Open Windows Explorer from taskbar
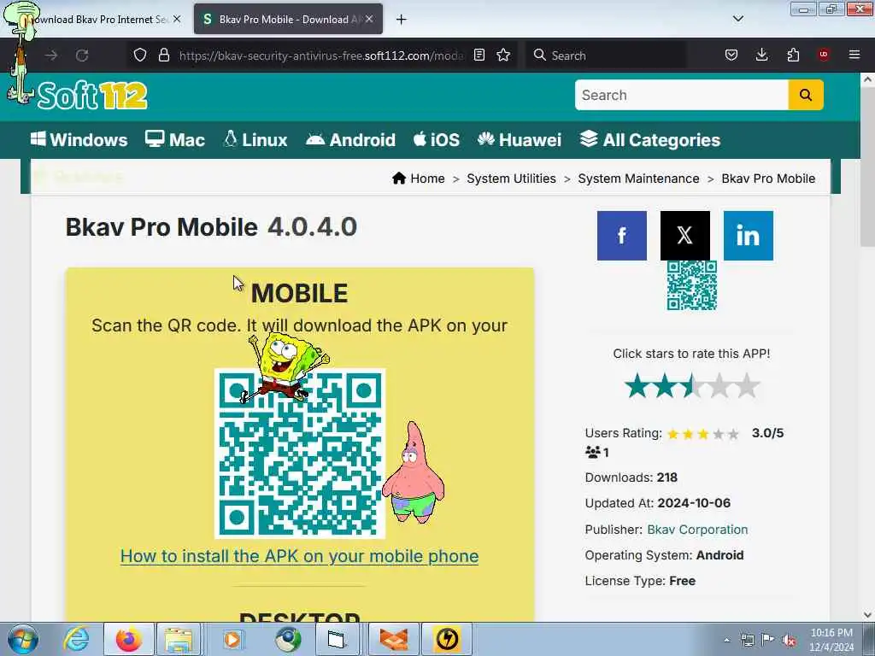Screen dimensions: 875x656 pos(179,639)
